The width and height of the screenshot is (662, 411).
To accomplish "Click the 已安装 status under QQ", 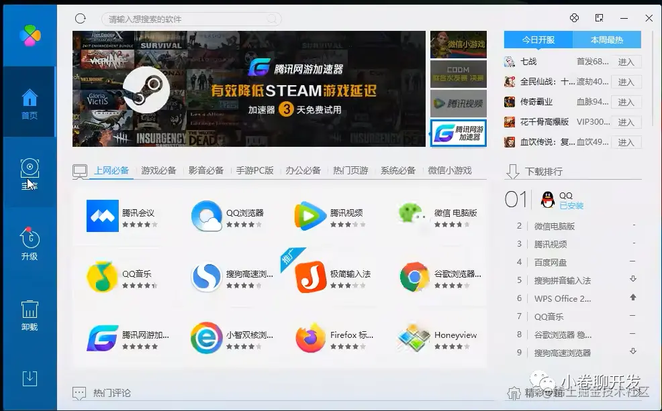I will 571,206.
